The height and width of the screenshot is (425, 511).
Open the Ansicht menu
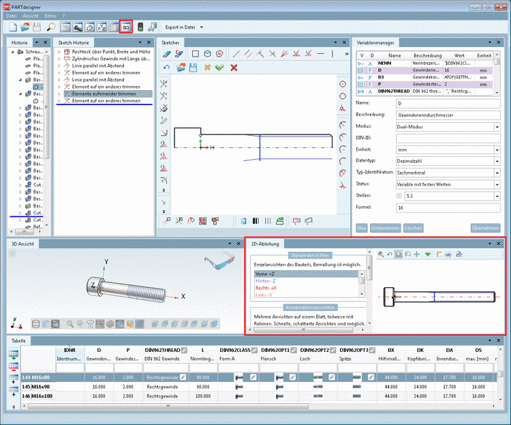tap(31, 16)
